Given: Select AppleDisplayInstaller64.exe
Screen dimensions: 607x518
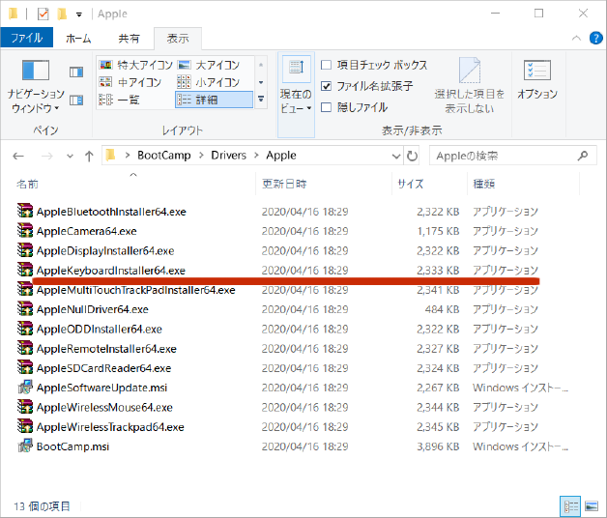Looking at the screenshot, I should pos(105,250).
